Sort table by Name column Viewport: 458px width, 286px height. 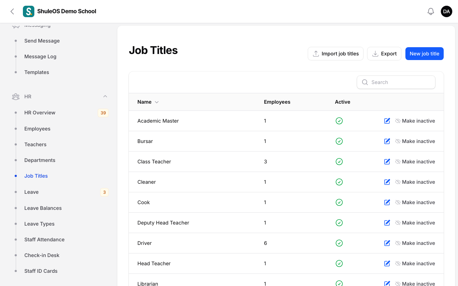148,102
